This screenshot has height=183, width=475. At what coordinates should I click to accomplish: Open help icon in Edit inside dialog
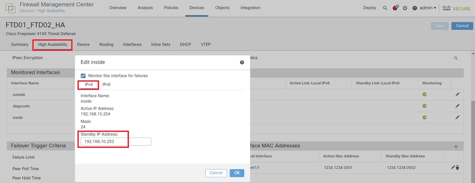(x=242, y=63)
